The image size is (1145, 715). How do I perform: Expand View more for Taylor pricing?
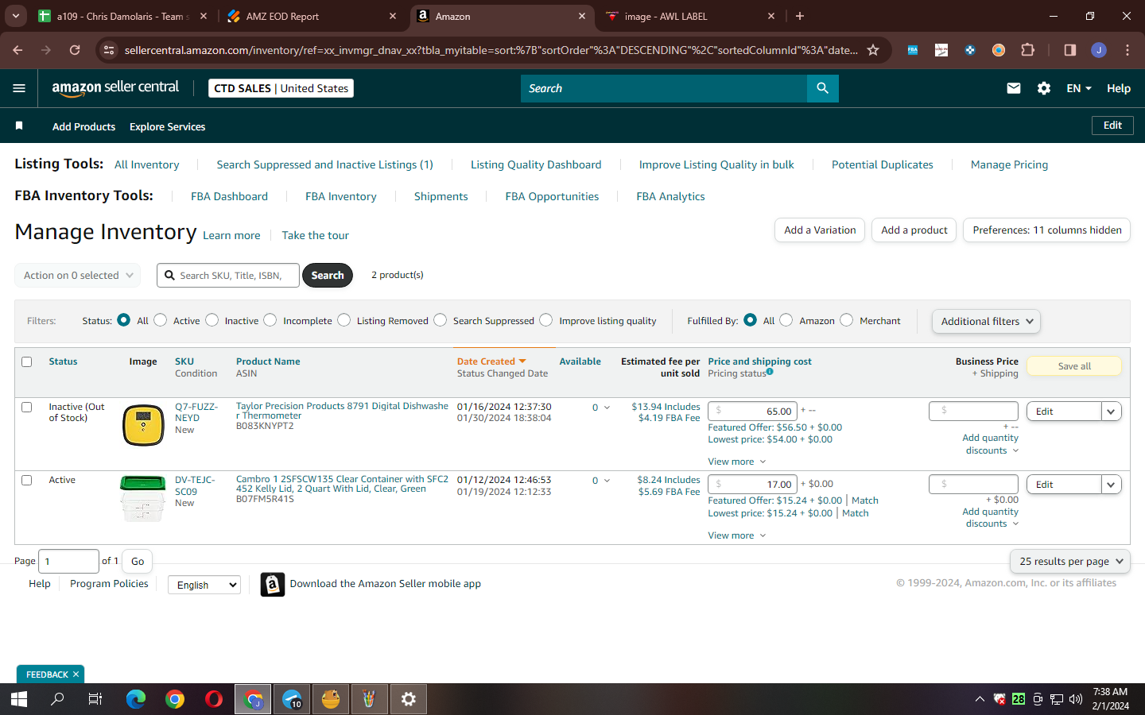(737, 462)
